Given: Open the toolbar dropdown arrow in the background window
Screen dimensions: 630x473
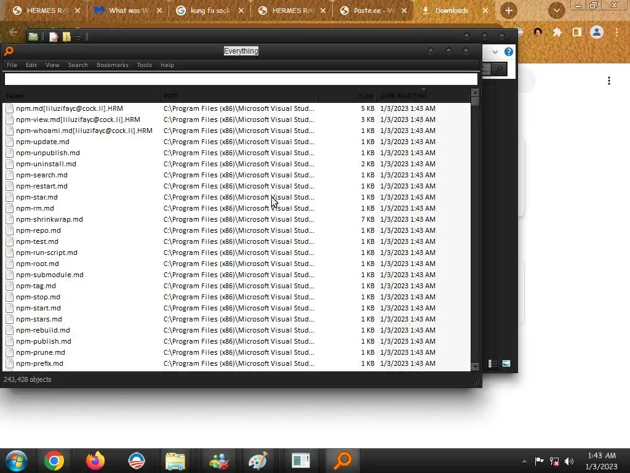Looking at the screenshot, I should pyautogui.click(x=78, y=38).
